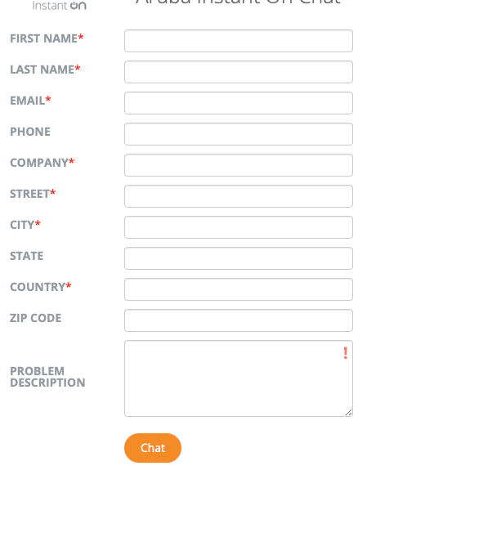Click into the Phone field
483x542 pixels.
pos(239,134)
